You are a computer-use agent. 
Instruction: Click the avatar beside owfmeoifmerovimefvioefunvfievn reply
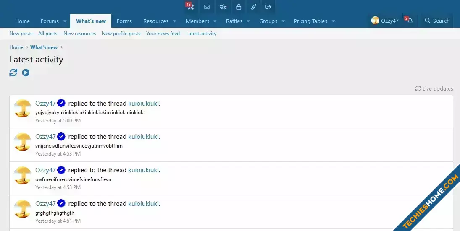pyautogui.click(x=23, y=175)
